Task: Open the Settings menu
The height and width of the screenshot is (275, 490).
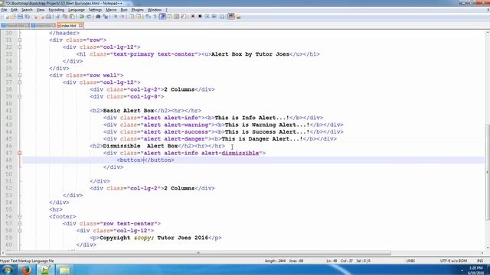Action: point(95,10)
